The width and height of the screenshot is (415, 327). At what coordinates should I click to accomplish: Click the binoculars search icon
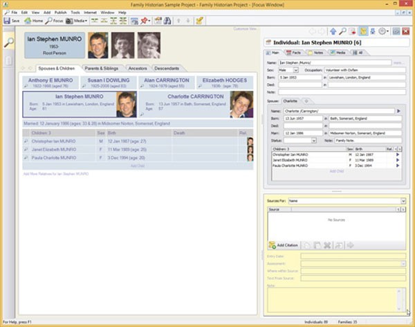click(167, 21)
